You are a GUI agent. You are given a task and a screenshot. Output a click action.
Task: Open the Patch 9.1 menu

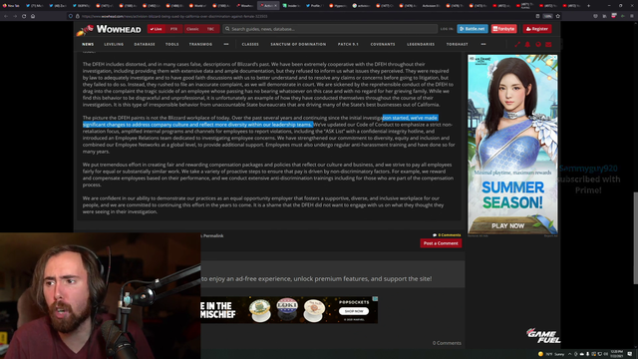coord(348,44)
